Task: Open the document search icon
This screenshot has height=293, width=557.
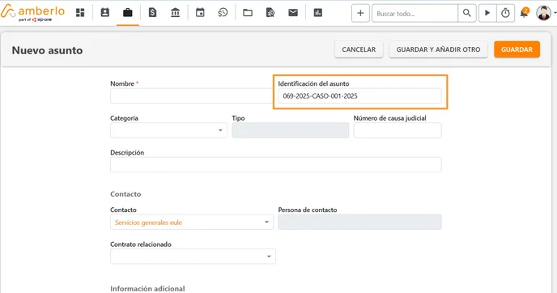Action: point(270,13)
